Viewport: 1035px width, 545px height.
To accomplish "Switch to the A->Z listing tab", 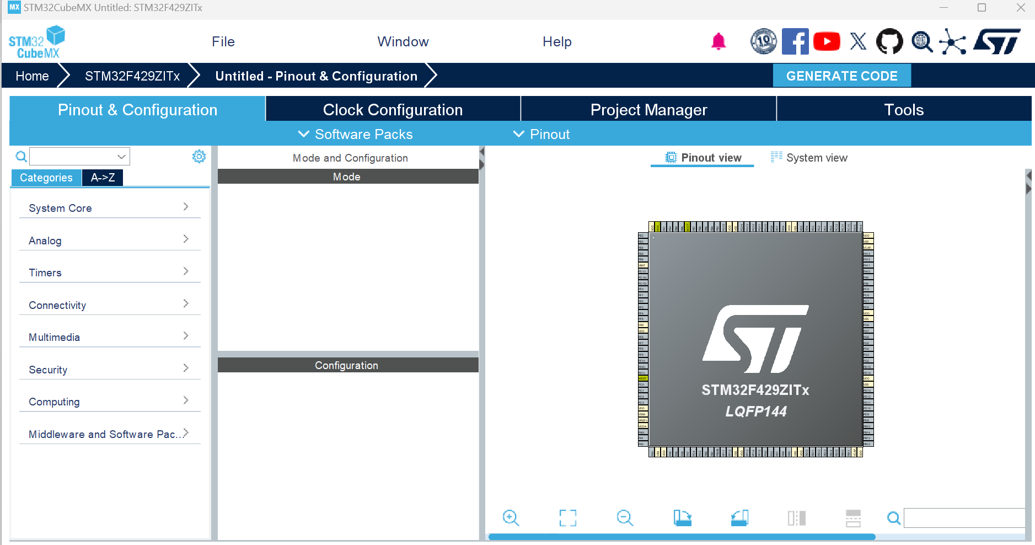I will click(102, 178).
